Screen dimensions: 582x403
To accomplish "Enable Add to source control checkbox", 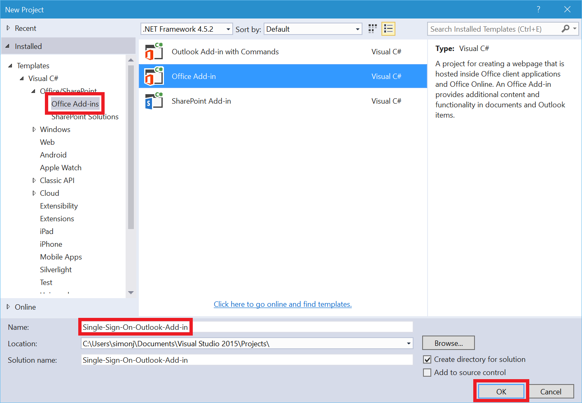I will [x=428, y=373].
